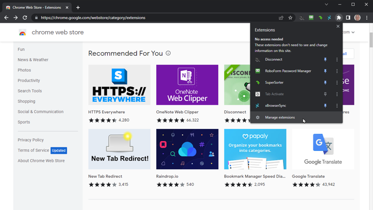Screen dimensions: 373x210
Task: Open xBrowserSync extension from the toolbar
Action: click(329, 17)
